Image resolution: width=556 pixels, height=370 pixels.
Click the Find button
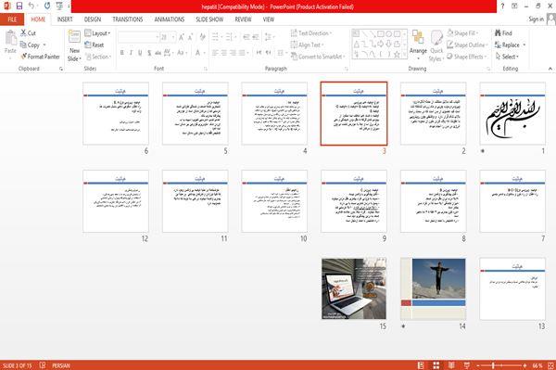(x=503, y=33)
